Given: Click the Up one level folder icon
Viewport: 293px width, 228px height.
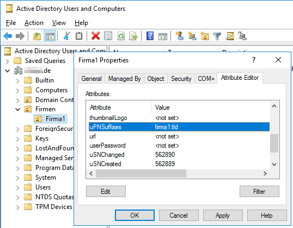Looking at the screenshot, I should pos(37,36).
